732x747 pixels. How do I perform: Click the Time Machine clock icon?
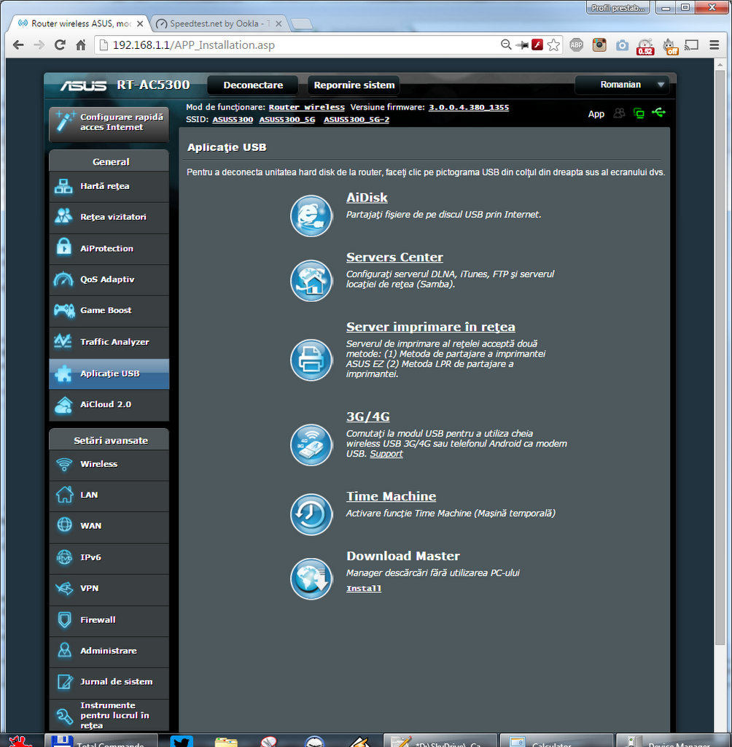(311, 514)
